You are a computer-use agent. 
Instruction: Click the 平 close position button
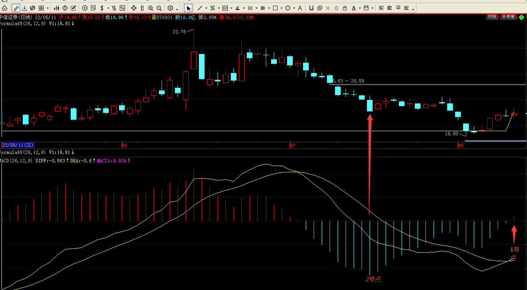tap(398, 8)
